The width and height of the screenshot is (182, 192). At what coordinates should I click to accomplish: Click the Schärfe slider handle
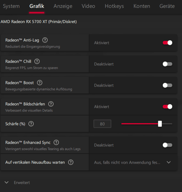[x=160, y=124]
